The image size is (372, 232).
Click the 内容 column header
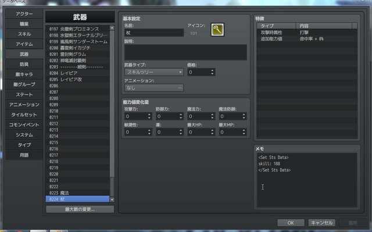pos(324,26)
